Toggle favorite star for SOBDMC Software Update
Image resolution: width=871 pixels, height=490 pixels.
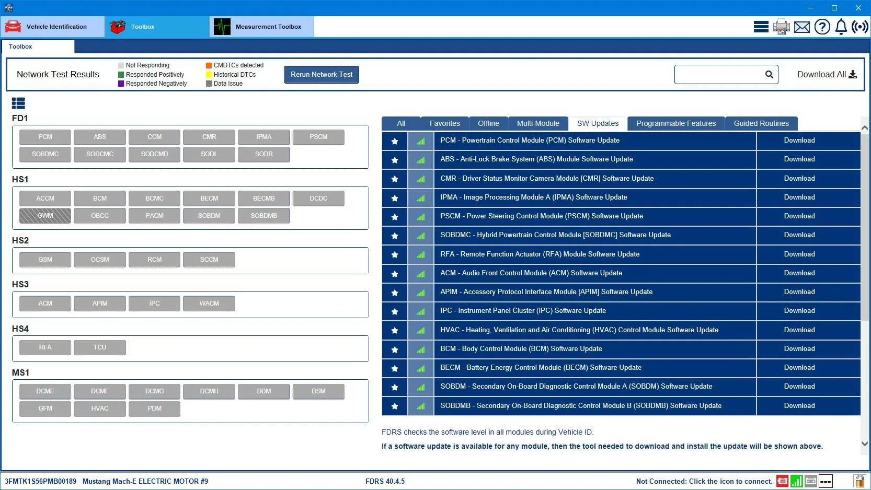pyautogui.click(x=395, y=236)
